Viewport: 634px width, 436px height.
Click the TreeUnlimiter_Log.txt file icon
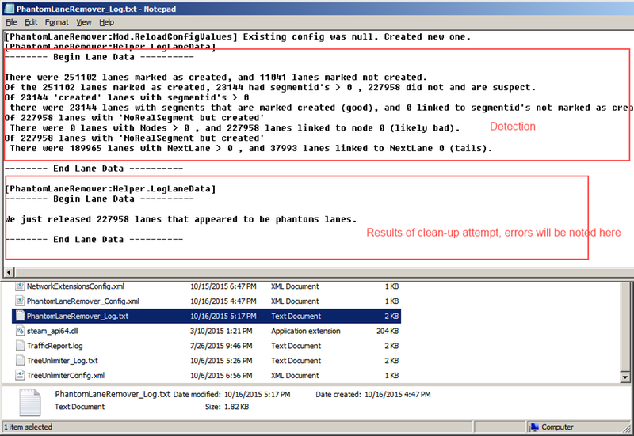click(x=19, y=360)
